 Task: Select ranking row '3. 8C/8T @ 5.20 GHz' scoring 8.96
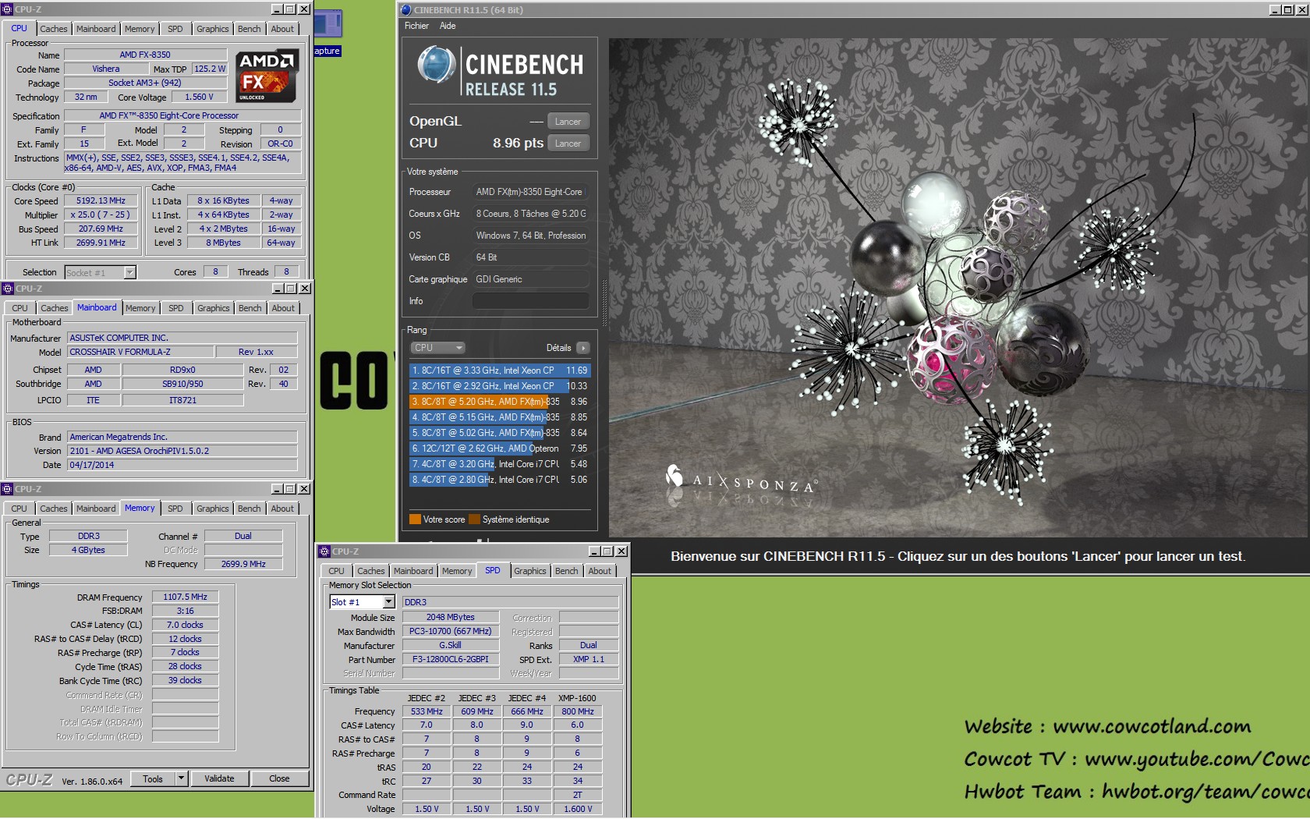tap(500, 402)
